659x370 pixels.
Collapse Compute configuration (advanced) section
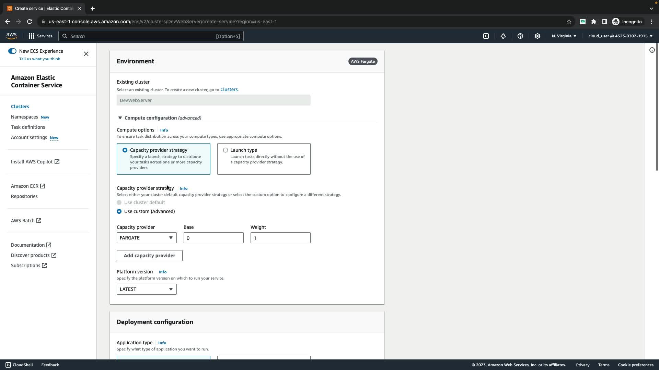[x=120, y=118]
